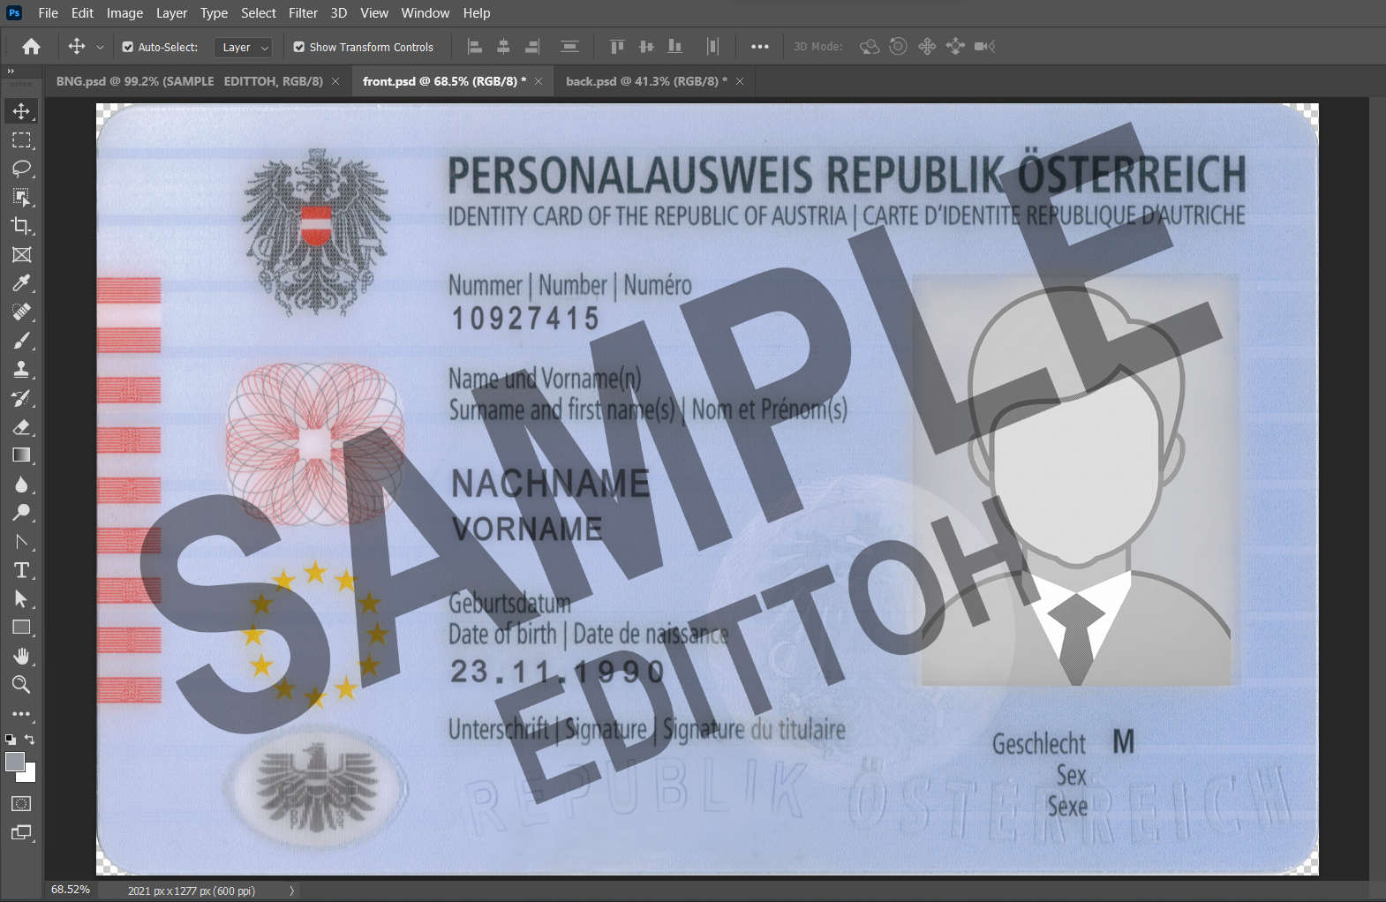1386x902 pixels.
Task: Switch to the BNG.psd document tab
Action: 189,81
